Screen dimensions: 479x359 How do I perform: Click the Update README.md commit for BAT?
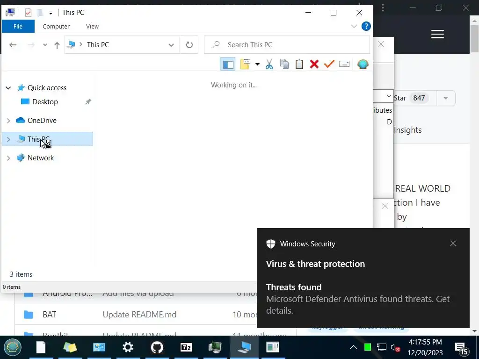click(139, 315)
